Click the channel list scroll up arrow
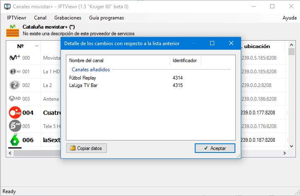300x196 pixels. coord(291,45)
